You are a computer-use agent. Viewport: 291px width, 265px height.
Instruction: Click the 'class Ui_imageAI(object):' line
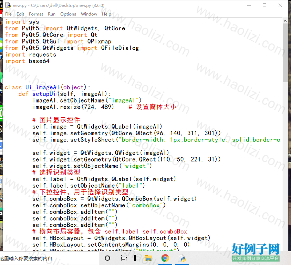(x=48, y=87)
